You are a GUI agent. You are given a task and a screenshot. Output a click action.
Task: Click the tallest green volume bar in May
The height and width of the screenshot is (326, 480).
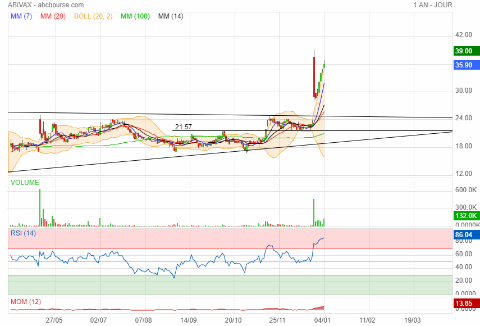[40, 208]
